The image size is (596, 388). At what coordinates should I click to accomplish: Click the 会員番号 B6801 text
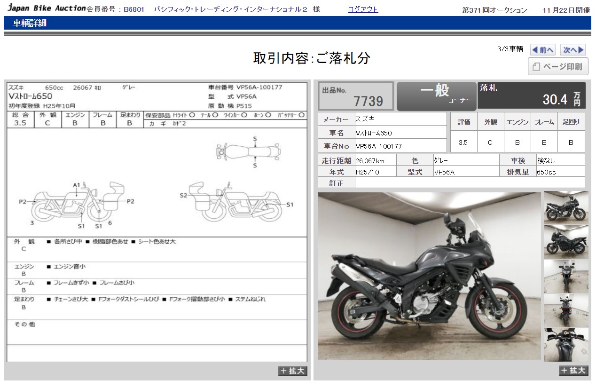tap(116, 9)
